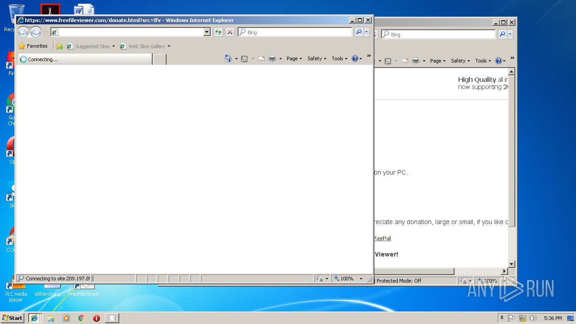Click the security zone icon in front status bar
The width and height of the screenshot is (576, 324).
tap(320, 279)
